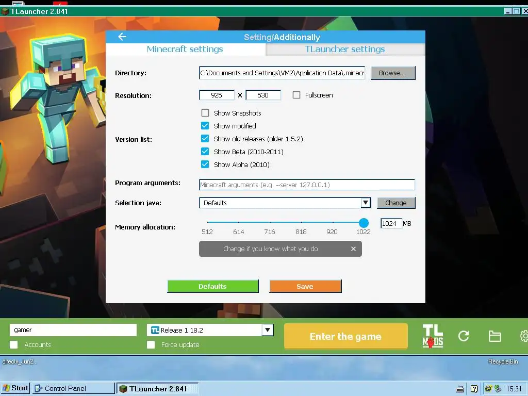Click the Change java button
The width and height of the screenshot is (528, 396).
396,203
